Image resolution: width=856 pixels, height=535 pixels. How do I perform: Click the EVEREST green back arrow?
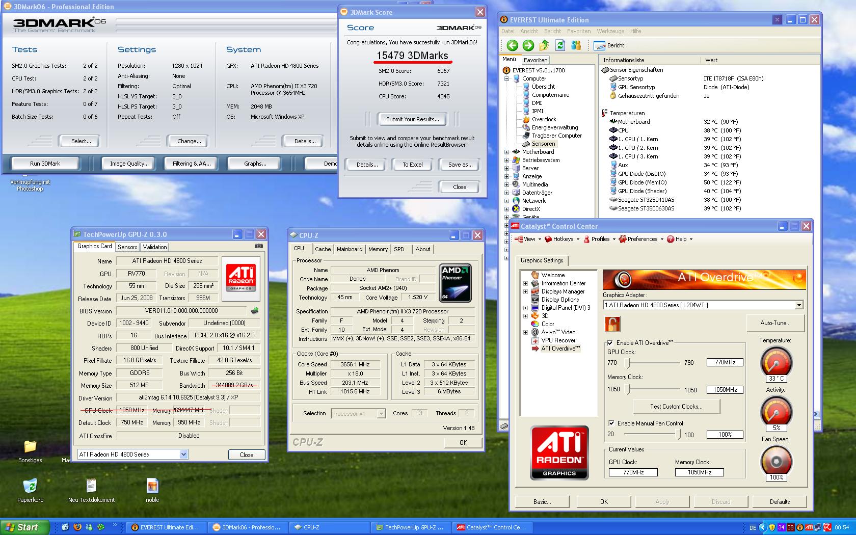pos(512,45)
